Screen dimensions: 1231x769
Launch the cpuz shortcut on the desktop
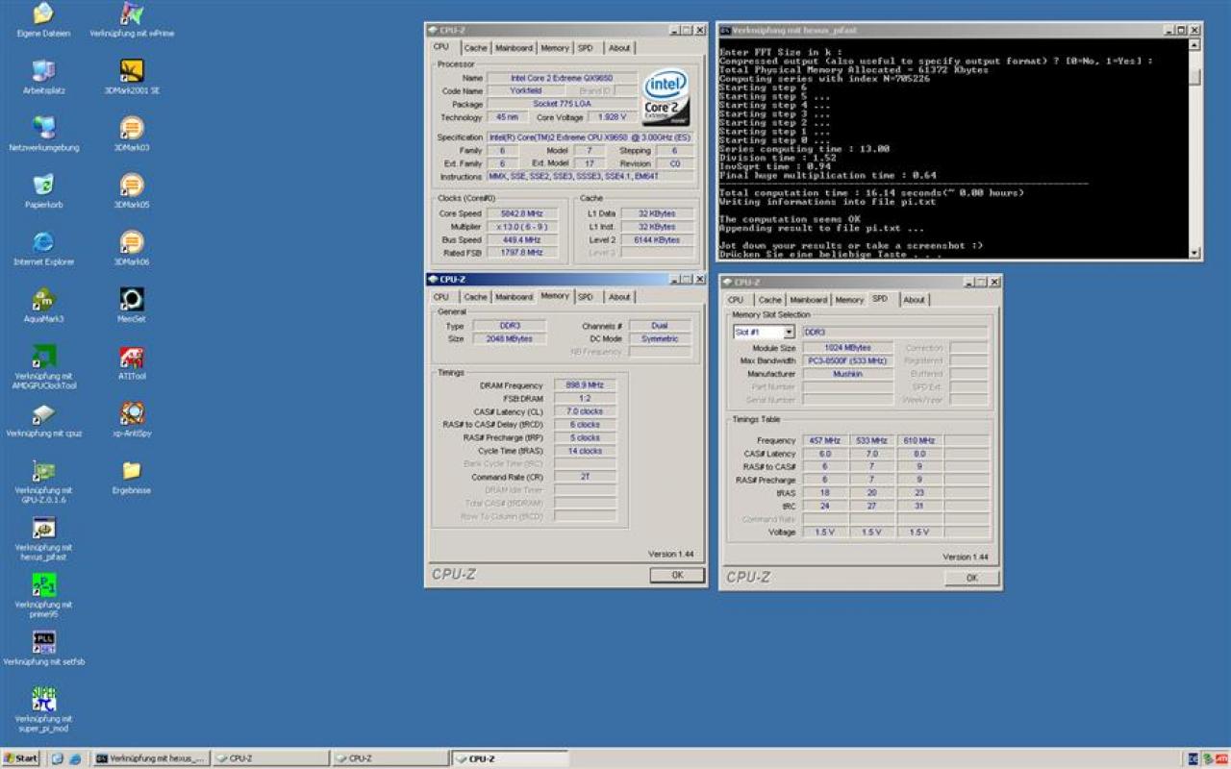[43, 413]
